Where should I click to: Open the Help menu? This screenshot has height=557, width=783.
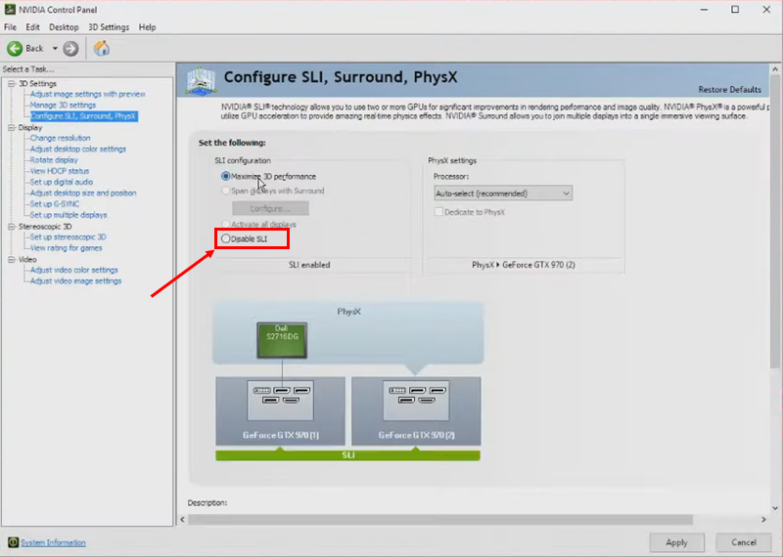click(147, 27)
